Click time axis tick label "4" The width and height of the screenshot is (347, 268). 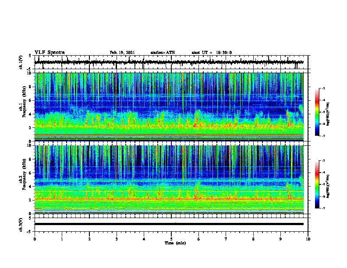(x=144, y=239)
